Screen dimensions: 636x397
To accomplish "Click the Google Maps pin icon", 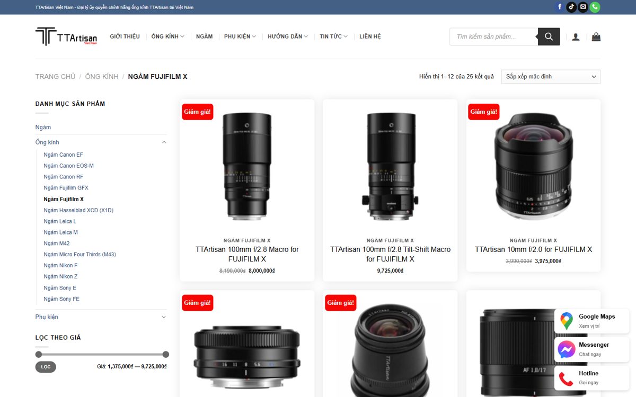I will (567, 321).
